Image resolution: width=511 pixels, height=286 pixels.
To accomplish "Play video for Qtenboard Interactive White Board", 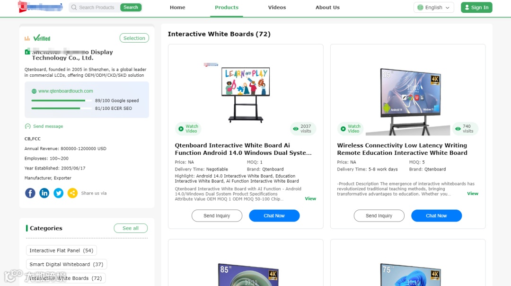I will click(x=188, y=128).
